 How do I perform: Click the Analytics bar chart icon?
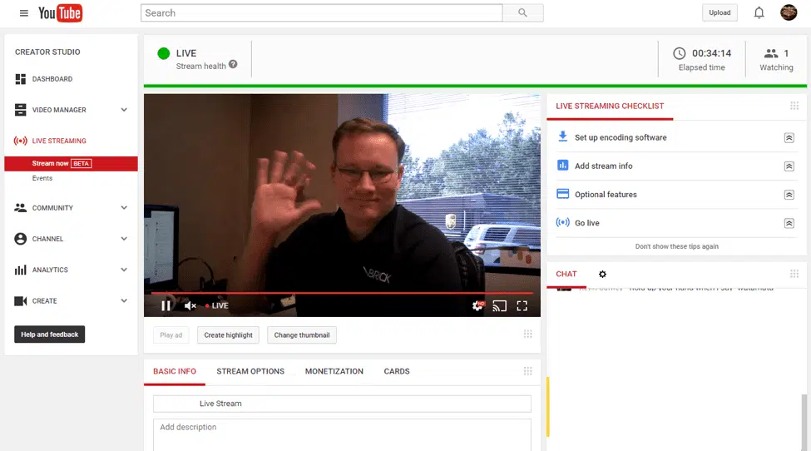tap(21, 270)
